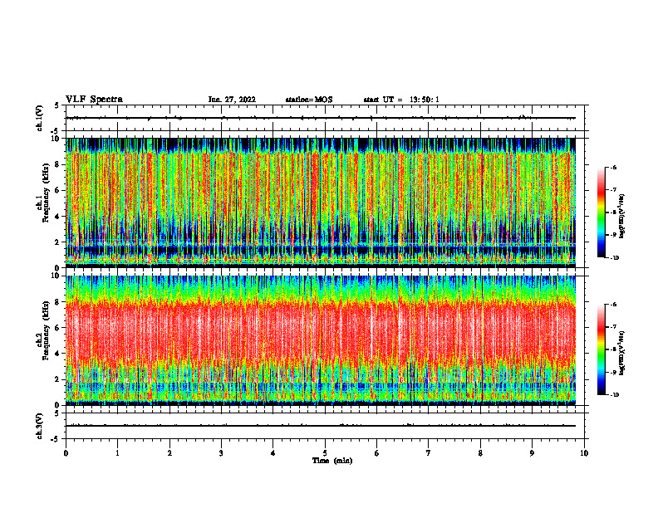Click the "4" tick on the time axis
The width and height of the screenshot is (658, 508).
point(273,453)
